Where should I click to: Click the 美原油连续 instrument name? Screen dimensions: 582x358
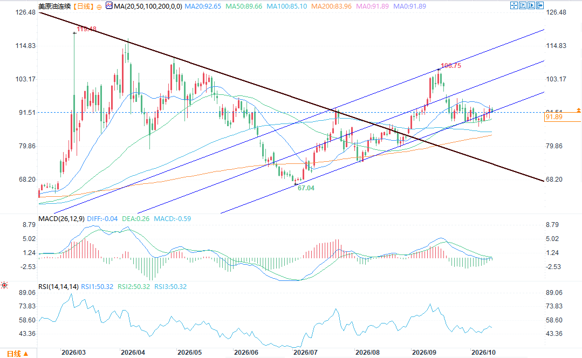coord(54,6)
